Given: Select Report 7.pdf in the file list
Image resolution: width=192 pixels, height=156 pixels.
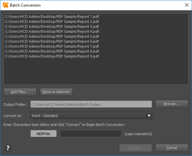Looking at the screenshot, I should click(52, 46).
